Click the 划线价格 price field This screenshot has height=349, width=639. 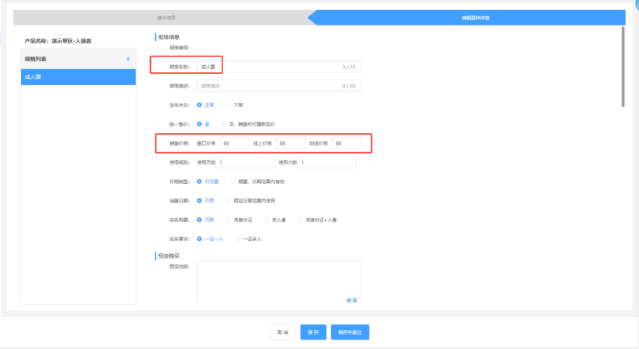[x=346, y=143]
